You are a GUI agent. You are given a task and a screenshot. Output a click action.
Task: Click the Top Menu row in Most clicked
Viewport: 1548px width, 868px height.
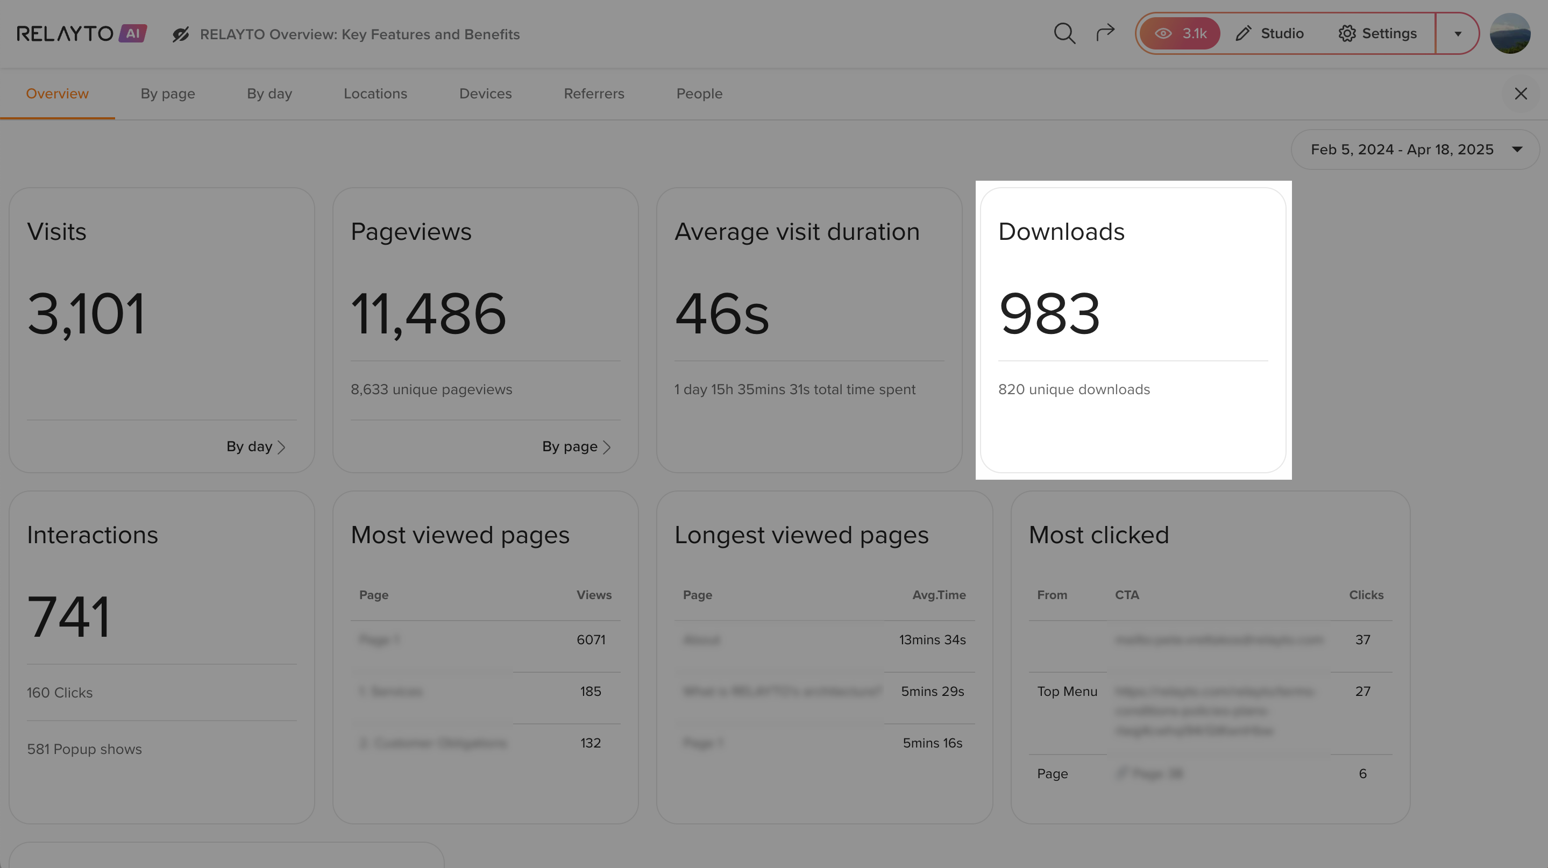1210,713
